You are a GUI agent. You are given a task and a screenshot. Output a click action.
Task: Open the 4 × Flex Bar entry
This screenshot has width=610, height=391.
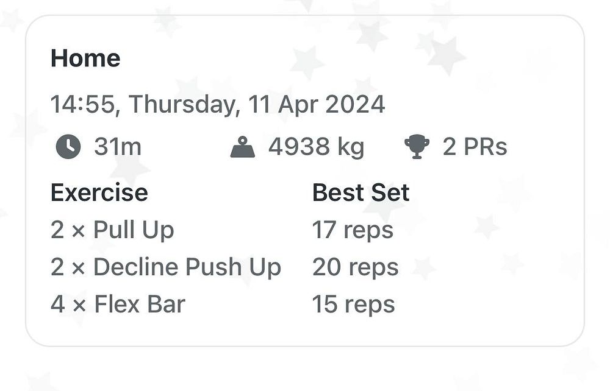(118, 304)
